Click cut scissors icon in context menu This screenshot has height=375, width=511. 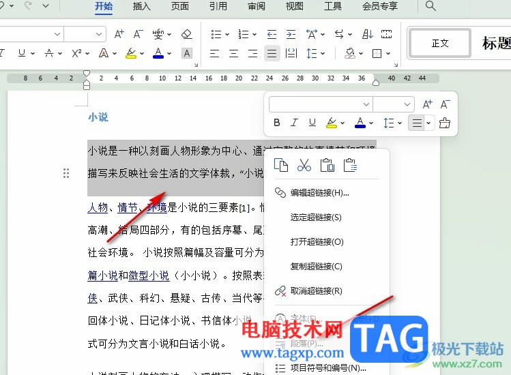[304, 165]
